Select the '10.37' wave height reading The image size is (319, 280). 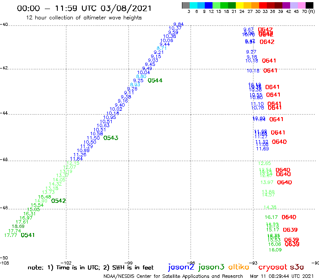coord(175,28)
